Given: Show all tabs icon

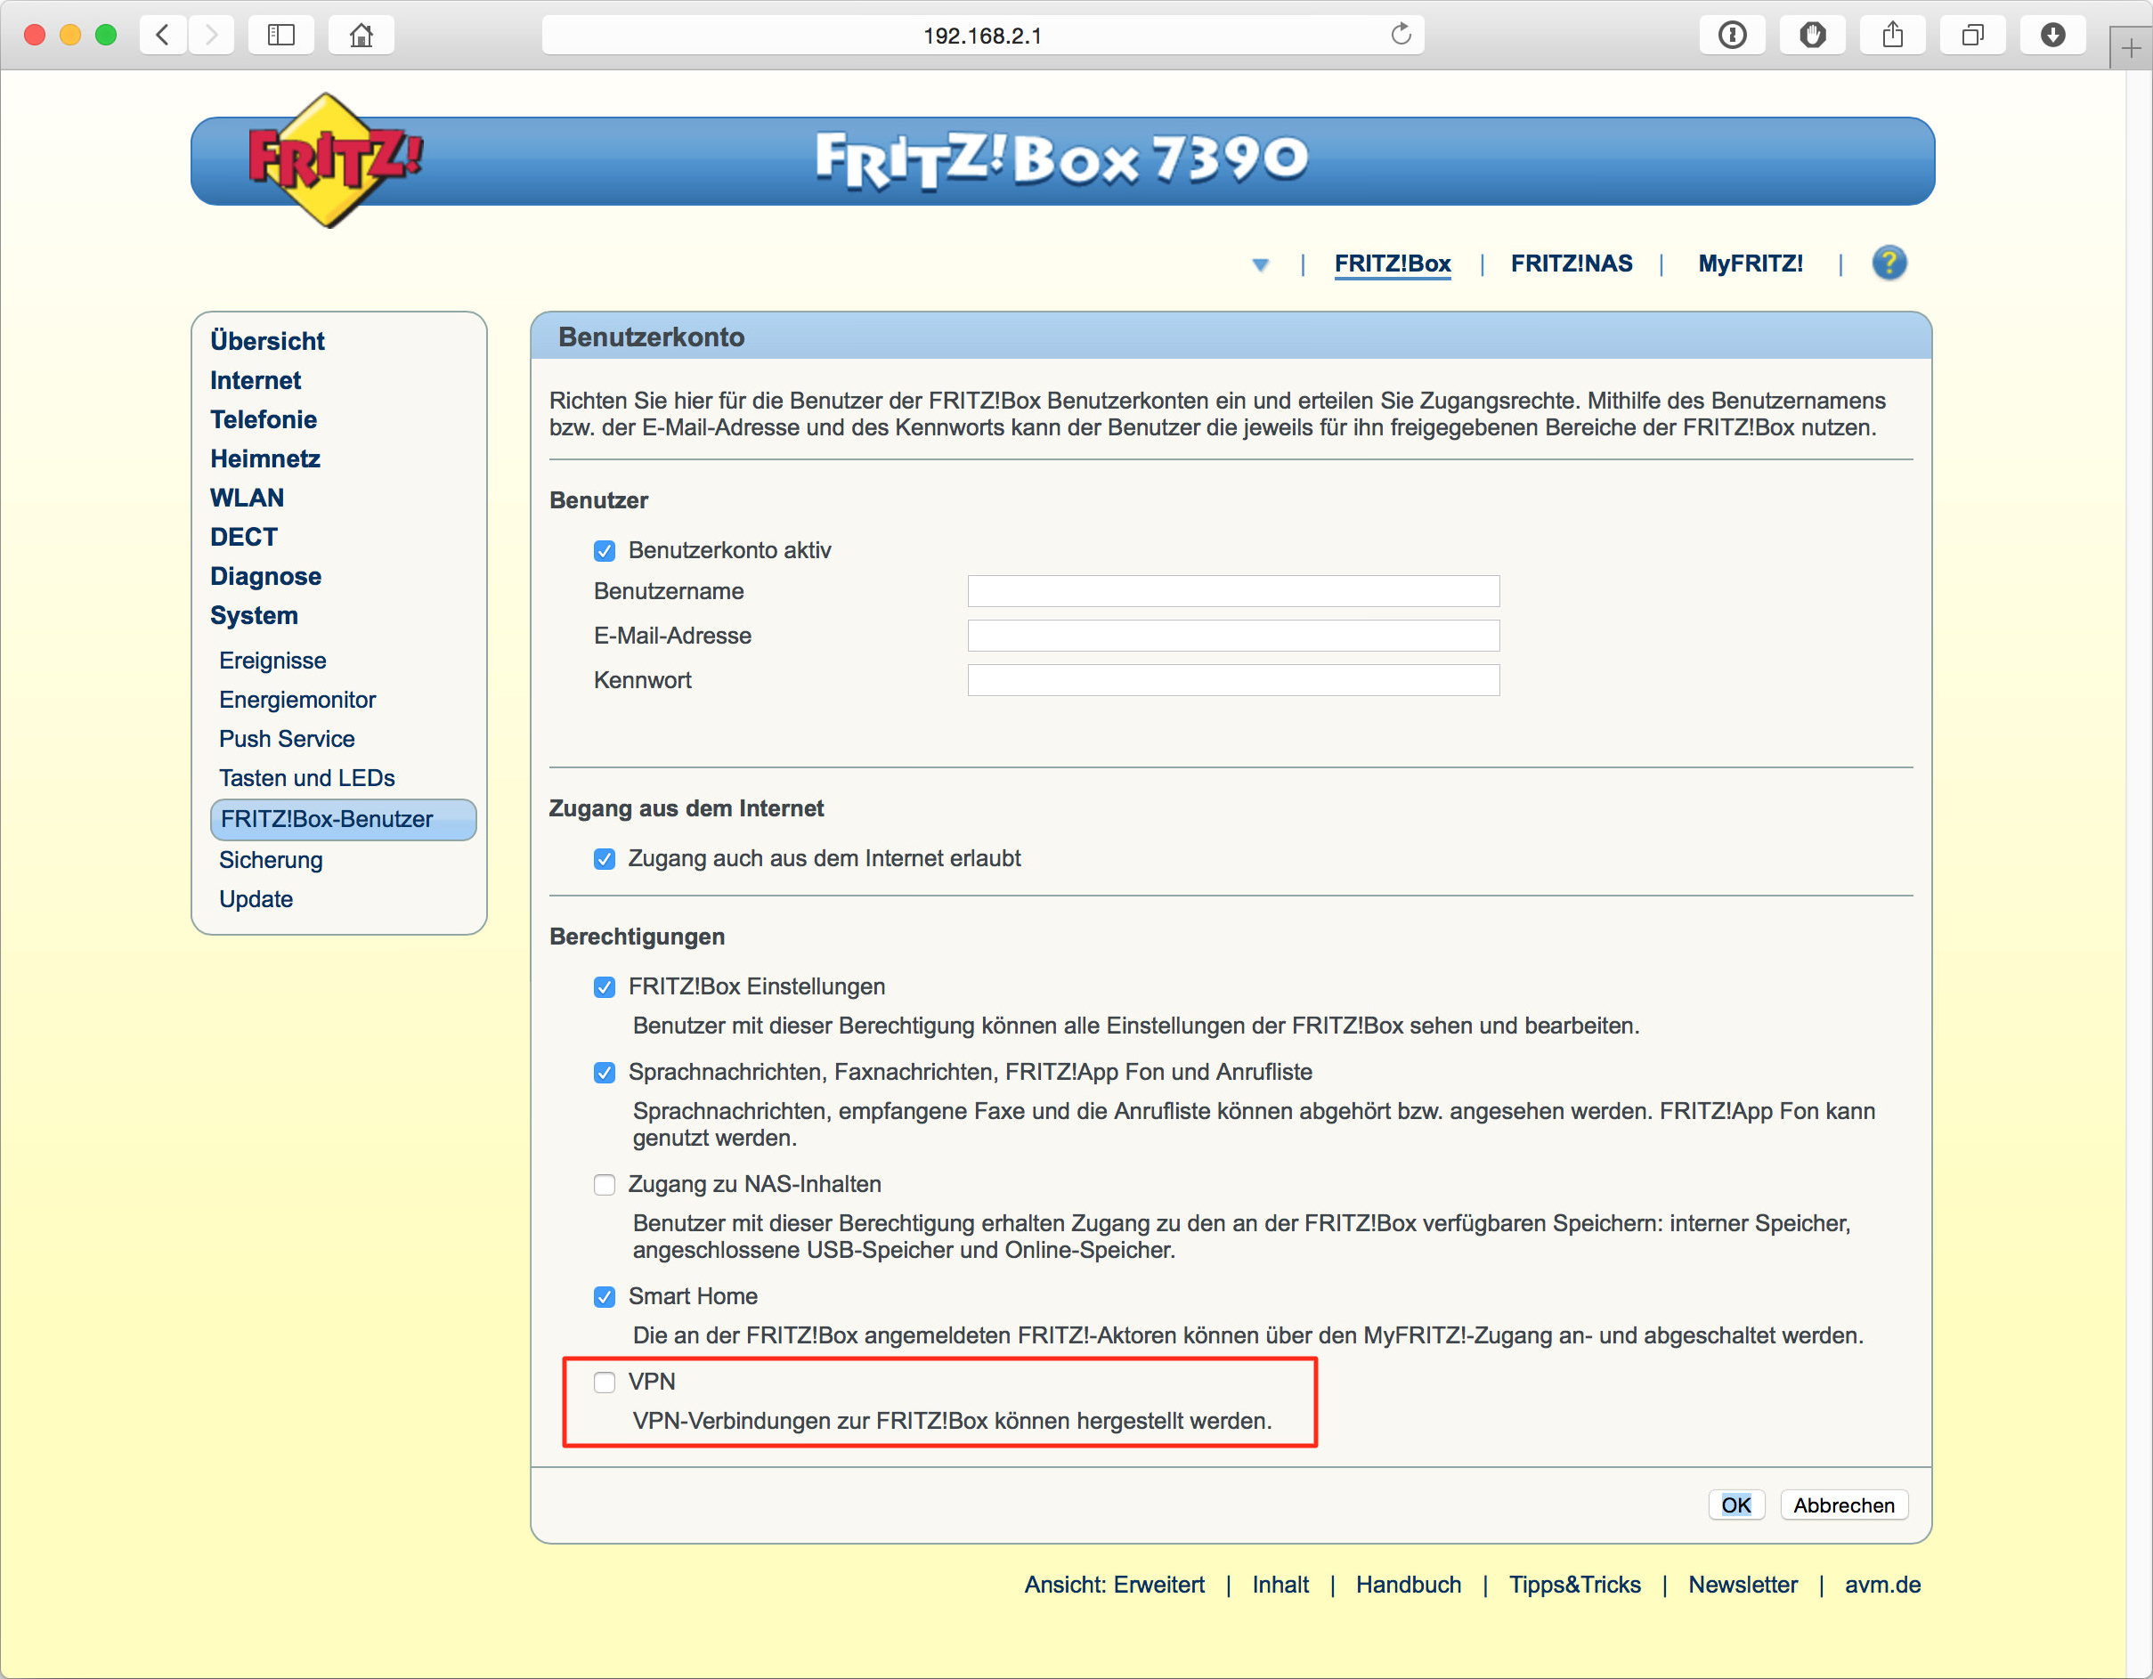Looking at the screenshot, I should (1972, 36).
